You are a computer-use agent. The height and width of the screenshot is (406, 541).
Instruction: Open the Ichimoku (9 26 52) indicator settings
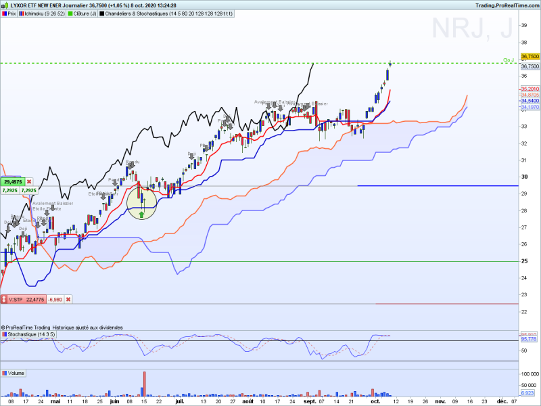(42, 14)
